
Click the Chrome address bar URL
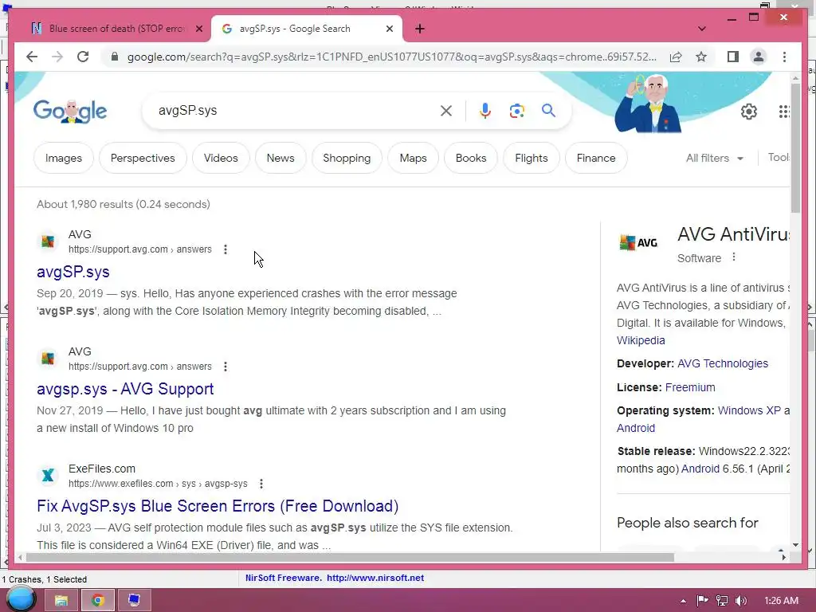click(392, 57)
